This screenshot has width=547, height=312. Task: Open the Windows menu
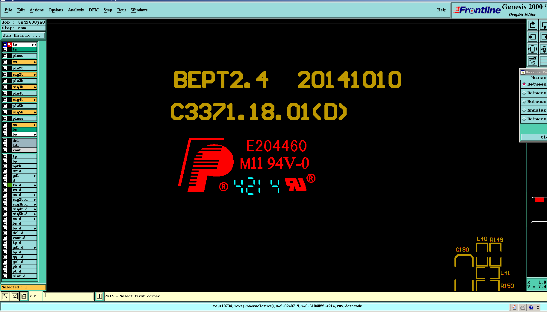click(139, 10)
